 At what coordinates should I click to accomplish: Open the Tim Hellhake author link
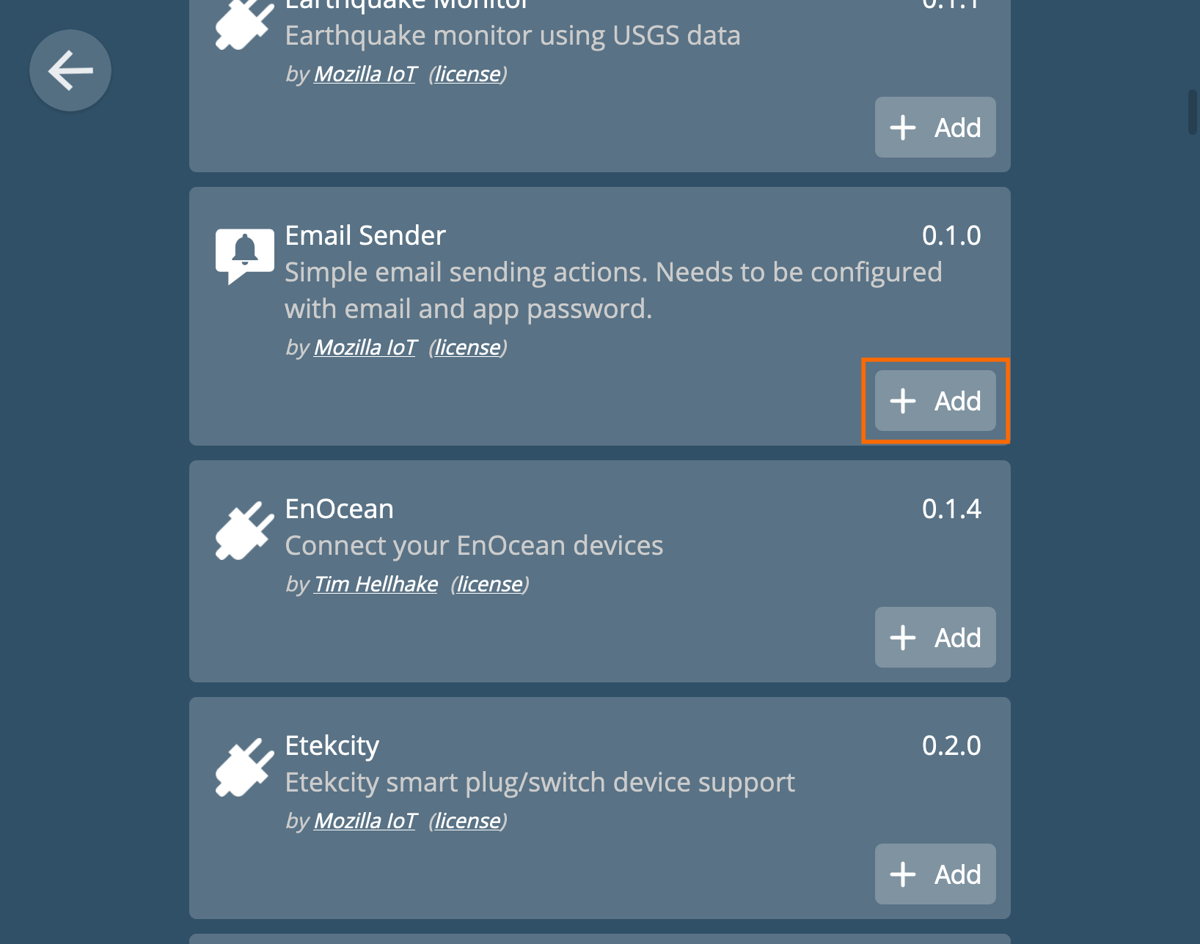376,584
